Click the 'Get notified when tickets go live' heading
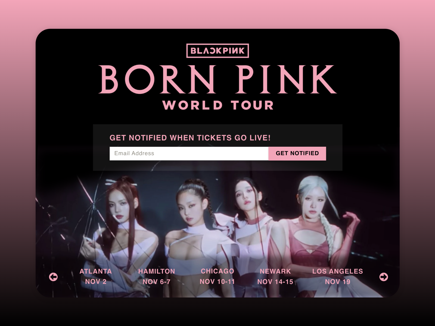The image size is (435, 326). click(x=190, y=138)
